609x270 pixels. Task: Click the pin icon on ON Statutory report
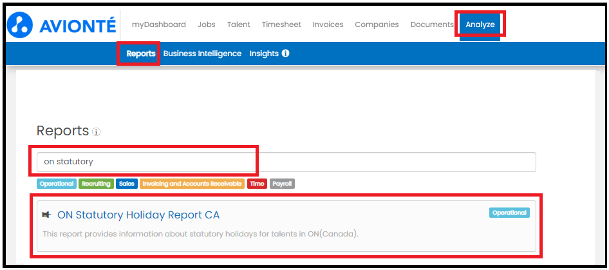46,215
